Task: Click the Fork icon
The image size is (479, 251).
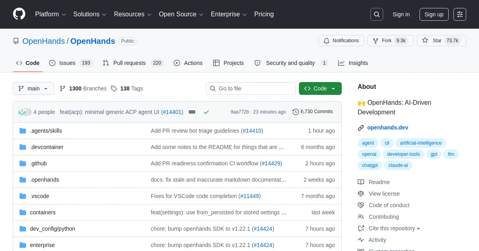Action: coord(376,41)
